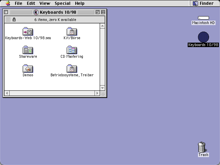This screenshot has height=165, width=220.
Task: Open the Demos folder icon
Action: pos(28,68)
